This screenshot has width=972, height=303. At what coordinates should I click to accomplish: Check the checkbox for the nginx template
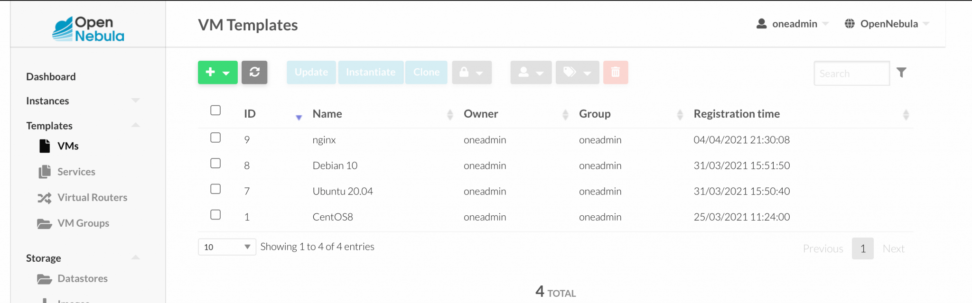(215, 138)
